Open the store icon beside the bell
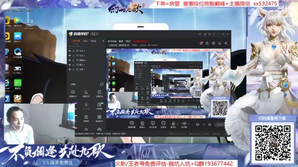The image size is (298, 167). [x=213, y=43]
